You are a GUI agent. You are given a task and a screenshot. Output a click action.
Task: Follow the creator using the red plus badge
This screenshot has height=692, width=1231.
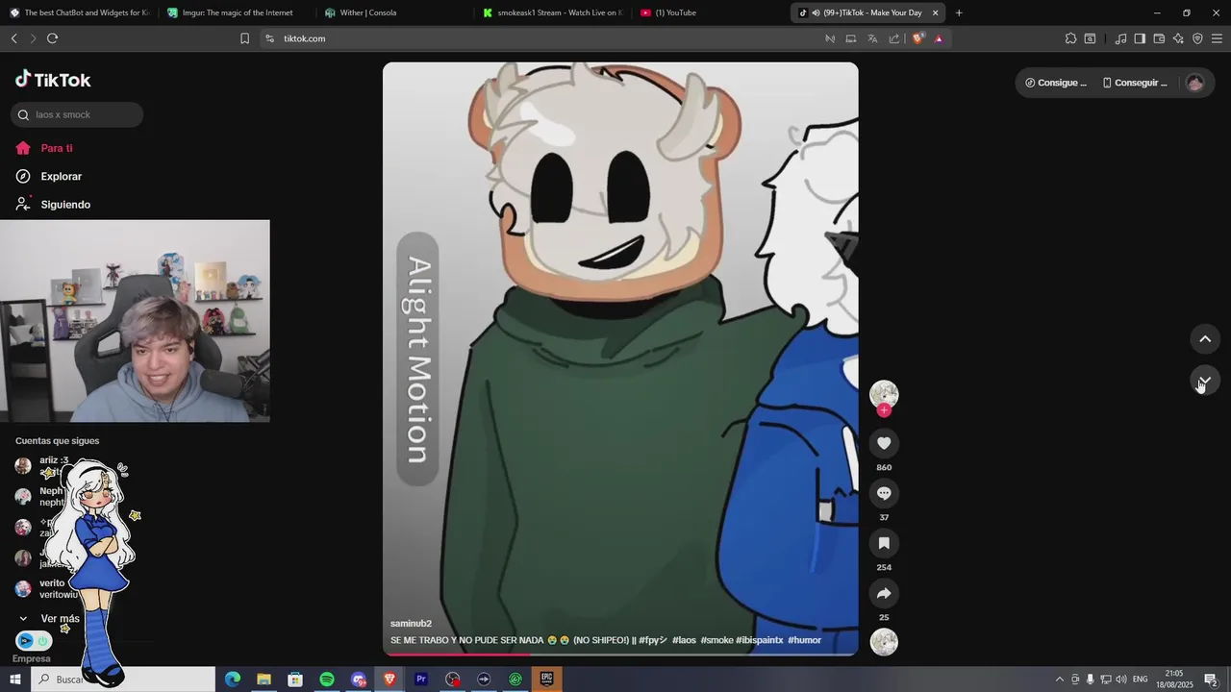click(884, 410)
